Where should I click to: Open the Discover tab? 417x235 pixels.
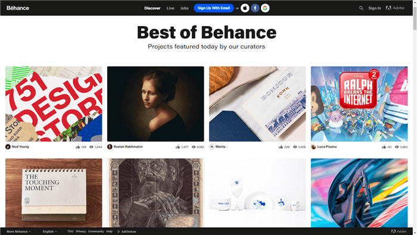click(153, 8)
